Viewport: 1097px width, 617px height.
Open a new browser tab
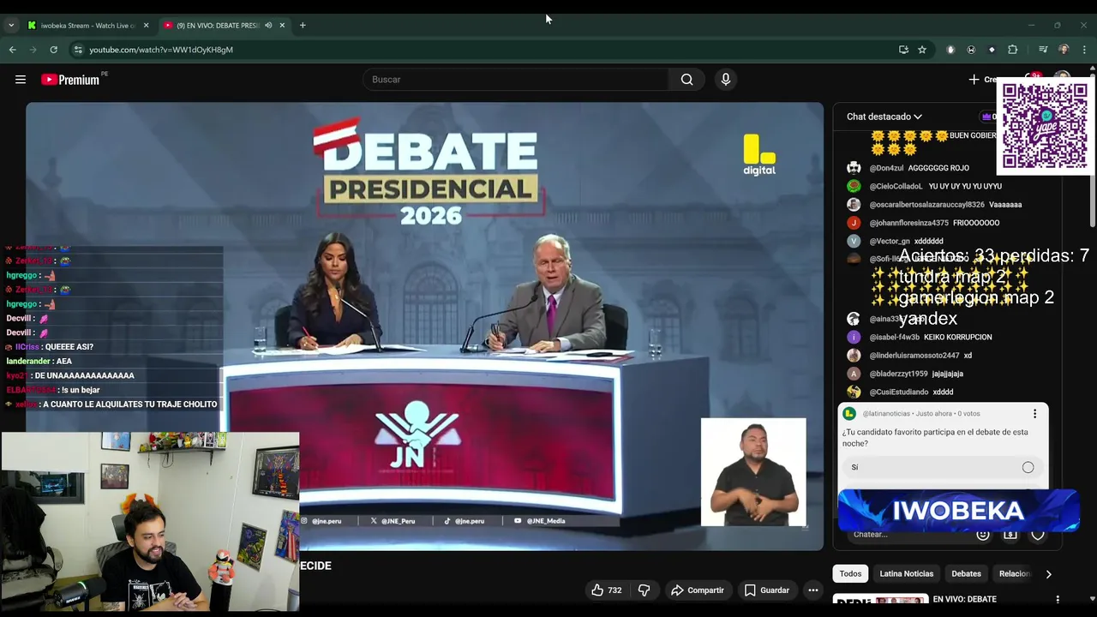tap(303, 26)
